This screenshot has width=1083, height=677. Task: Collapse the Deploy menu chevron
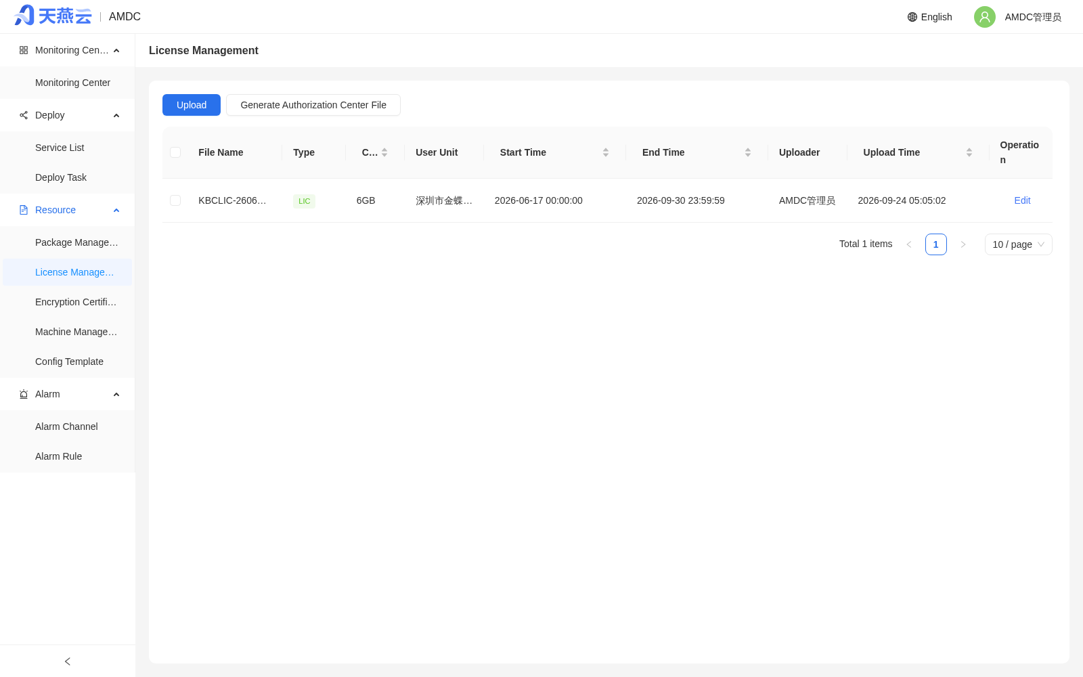point(116,116)
